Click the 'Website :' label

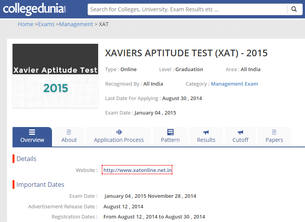pyautogui.click(x=87, y=170)
